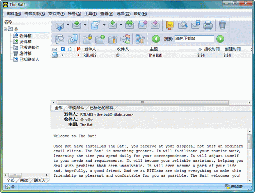255x193 pixels.
Task: Click the reply icon with a green arrow
Action: point(113,25)
